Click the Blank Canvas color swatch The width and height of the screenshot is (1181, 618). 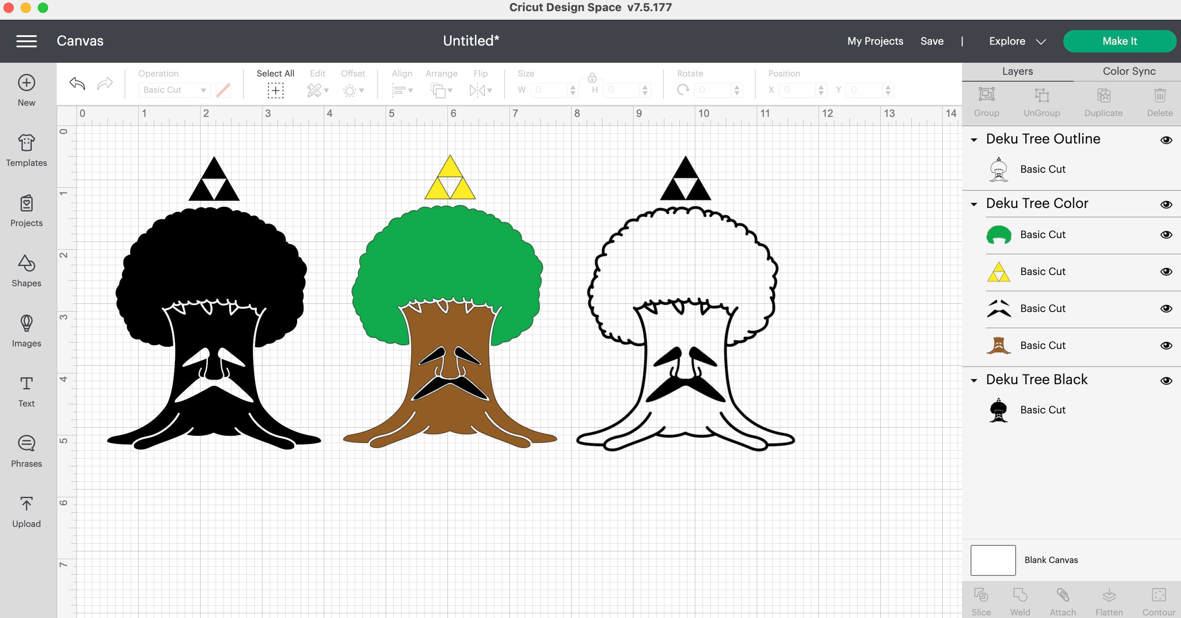(x=993, y=560)
